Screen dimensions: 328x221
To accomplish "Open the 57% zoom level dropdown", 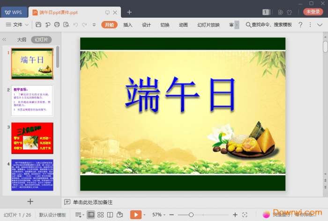I will coord(159,214).
